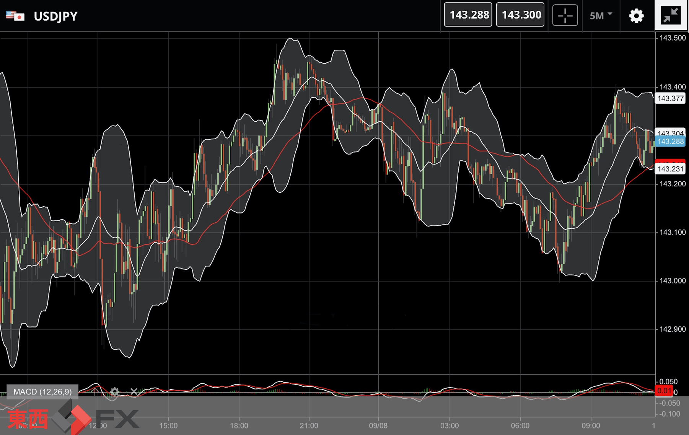Select the MACD (12,26,9) indicator label
This screenshot has width=689, height=435.
(x=42, y=392)
